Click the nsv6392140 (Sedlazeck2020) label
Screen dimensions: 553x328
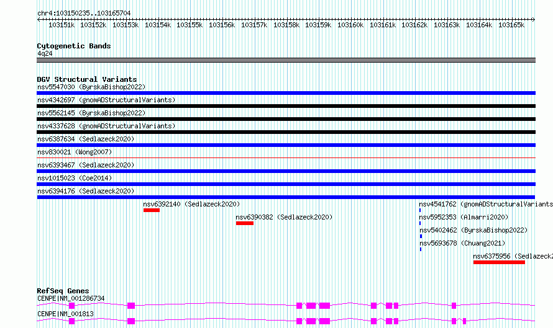[x=191, y=204]
